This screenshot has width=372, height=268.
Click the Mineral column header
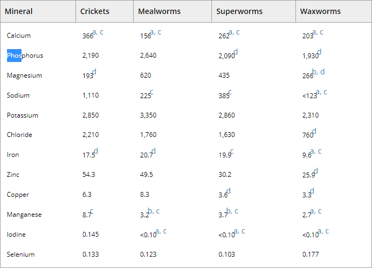(19, 11)
